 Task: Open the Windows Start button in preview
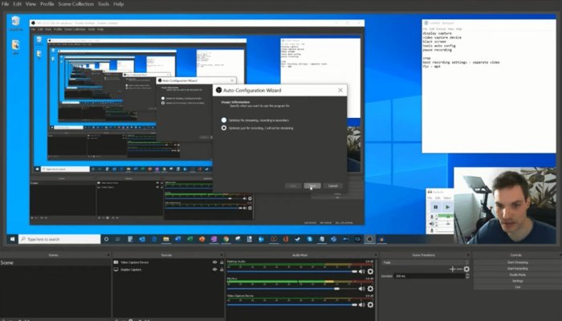click(13, 239)
